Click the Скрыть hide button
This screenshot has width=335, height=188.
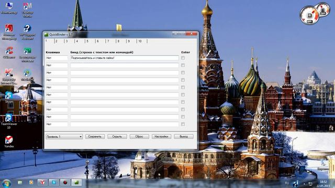pos(117,136)
